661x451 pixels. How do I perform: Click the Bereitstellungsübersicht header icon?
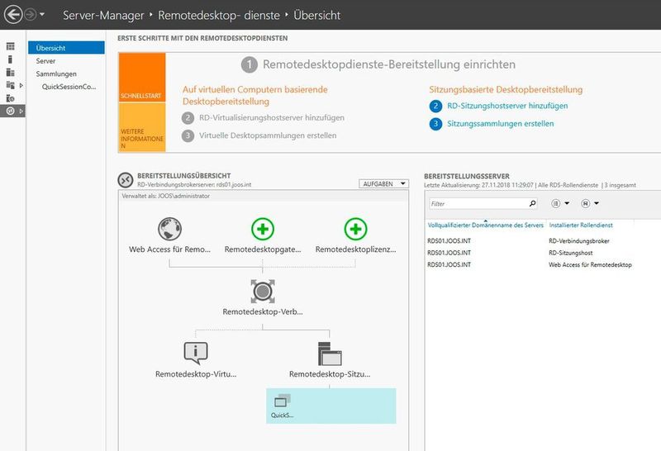126,180
